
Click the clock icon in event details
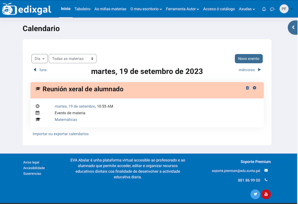38,106
